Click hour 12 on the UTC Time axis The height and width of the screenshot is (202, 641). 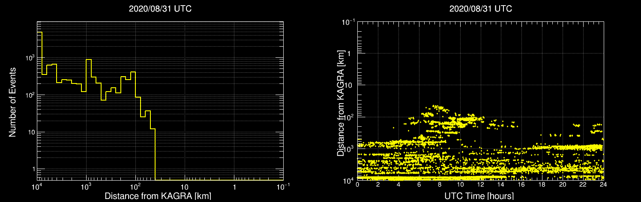480,184
